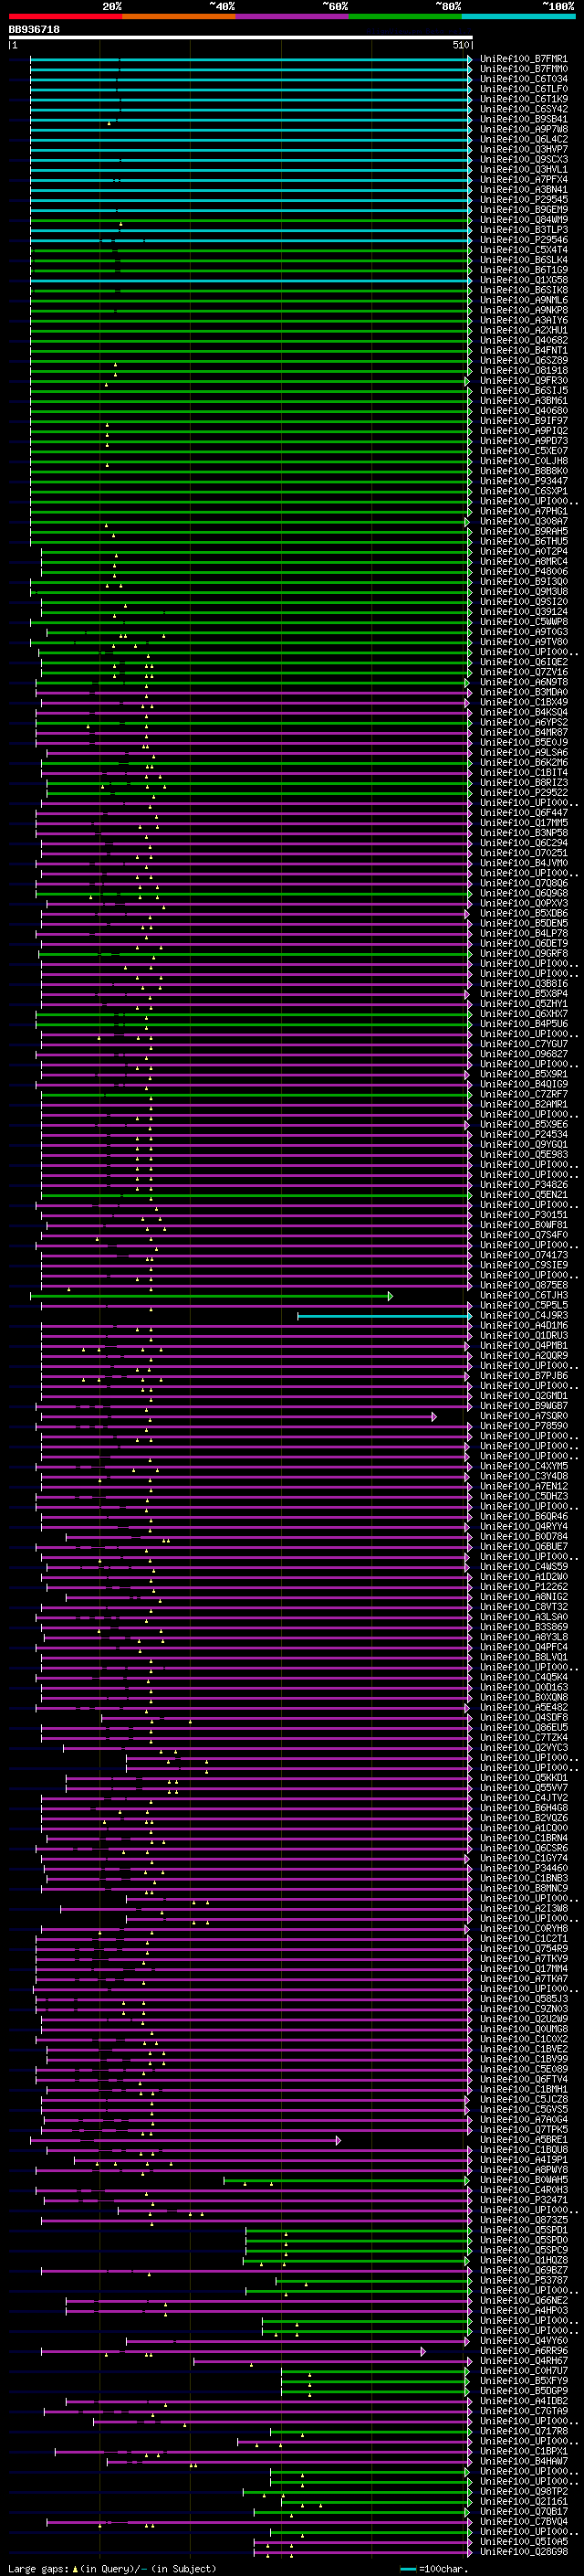Click the arrowhead ending the UniRef100_Q9FR30 alignment
Screen dimensions: 584x2576
pos(467,381)
